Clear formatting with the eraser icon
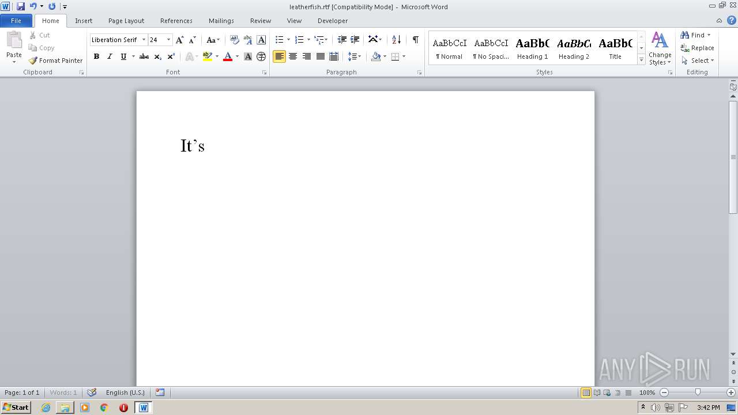 point(234,40)
